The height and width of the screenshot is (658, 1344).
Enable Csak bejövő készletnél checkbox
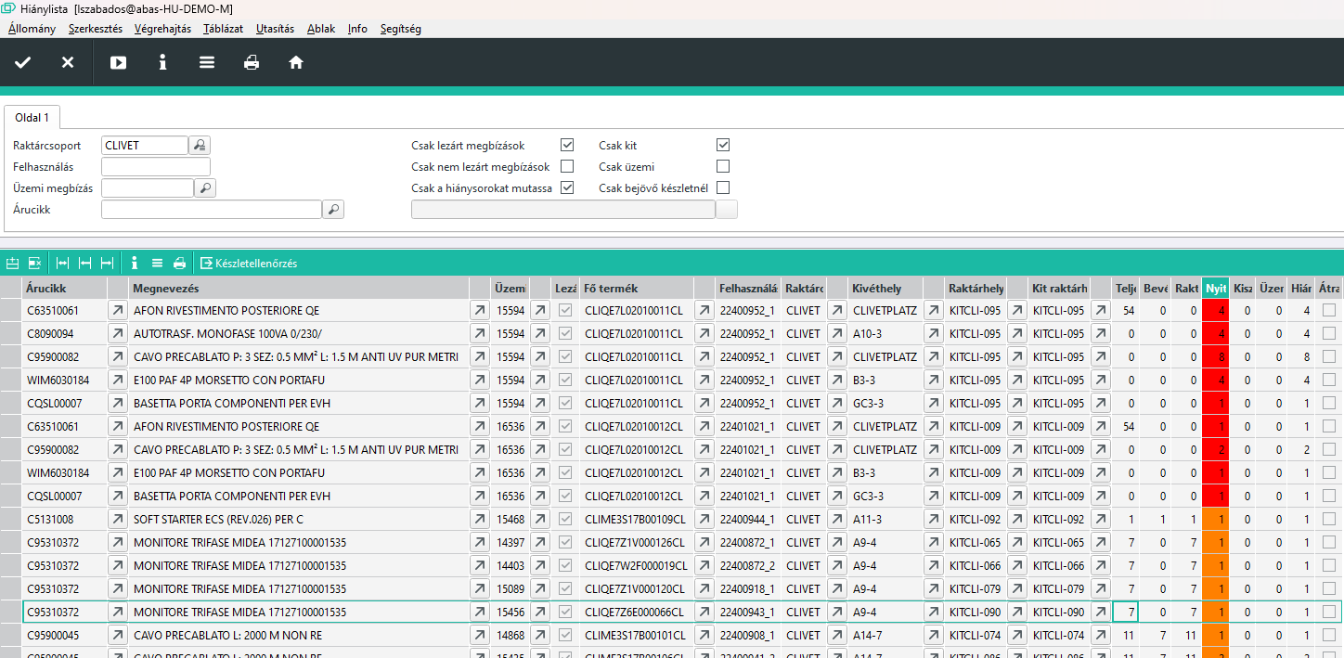[x=723, y=187]
